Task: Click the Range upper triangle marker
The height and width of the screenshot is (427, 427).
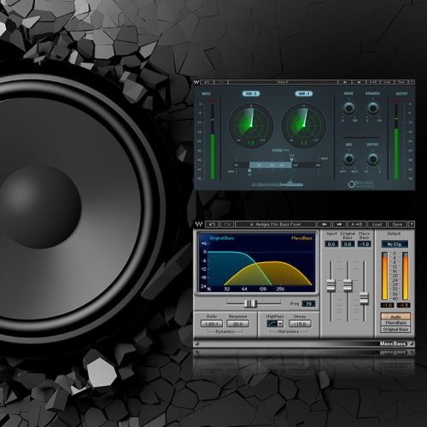Action: pos(291,160)
